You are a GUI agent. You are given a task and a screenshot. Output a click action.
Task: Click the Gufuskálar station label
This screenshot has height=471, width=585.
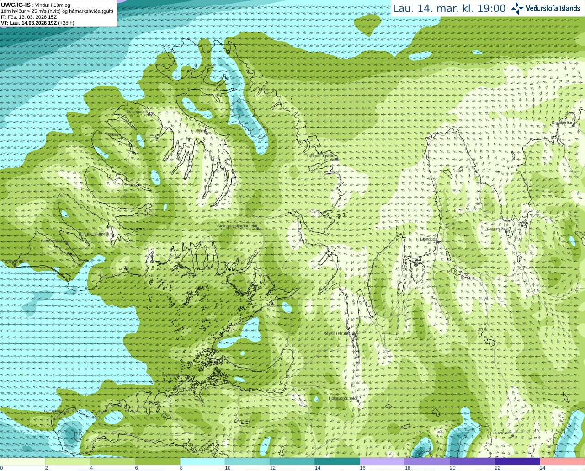point(53,411)
